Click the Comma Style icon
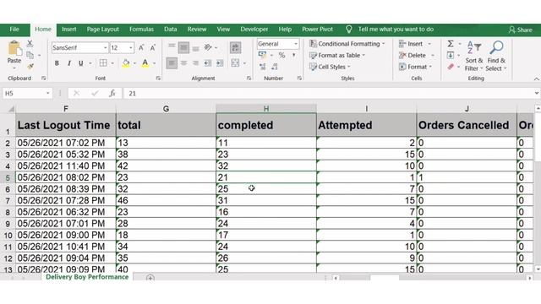Screen dimensions: 541x304 (x=293, y=55)
